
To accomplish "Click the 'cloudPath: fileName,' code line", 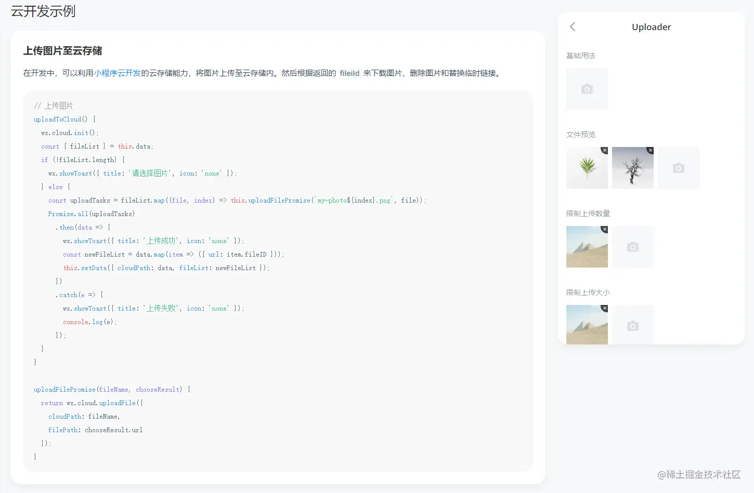I will (x=84, y=416).
